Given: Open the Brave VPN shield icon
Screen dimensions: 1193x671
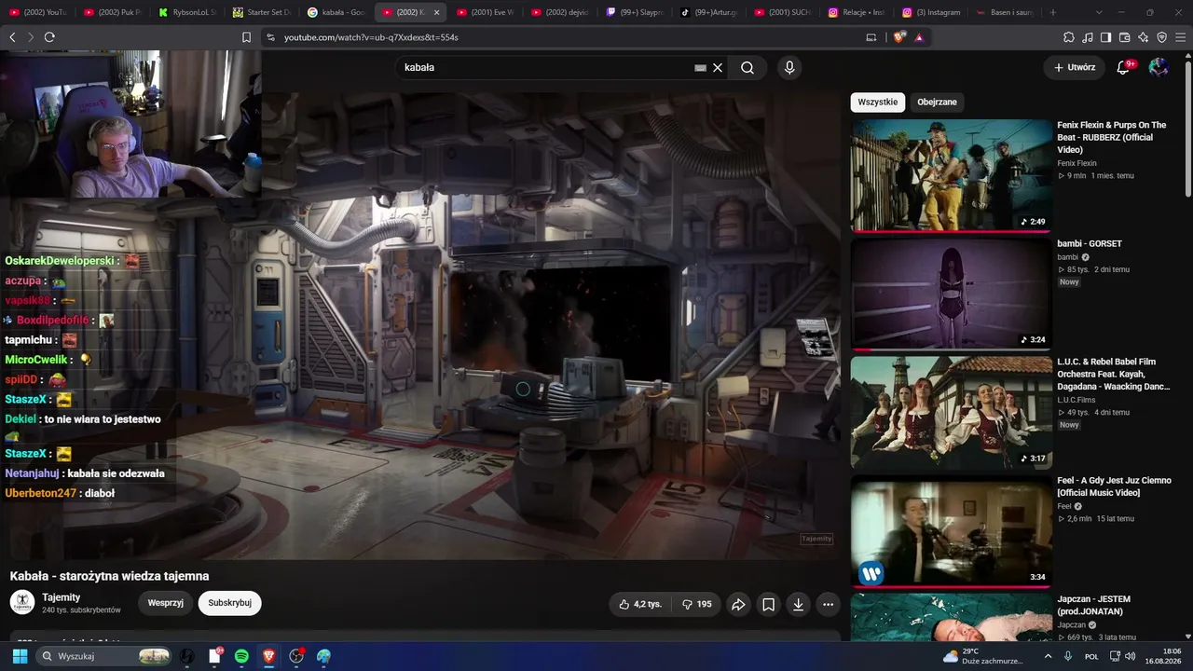Looking at the screenshot, I should coord(1162,37).
